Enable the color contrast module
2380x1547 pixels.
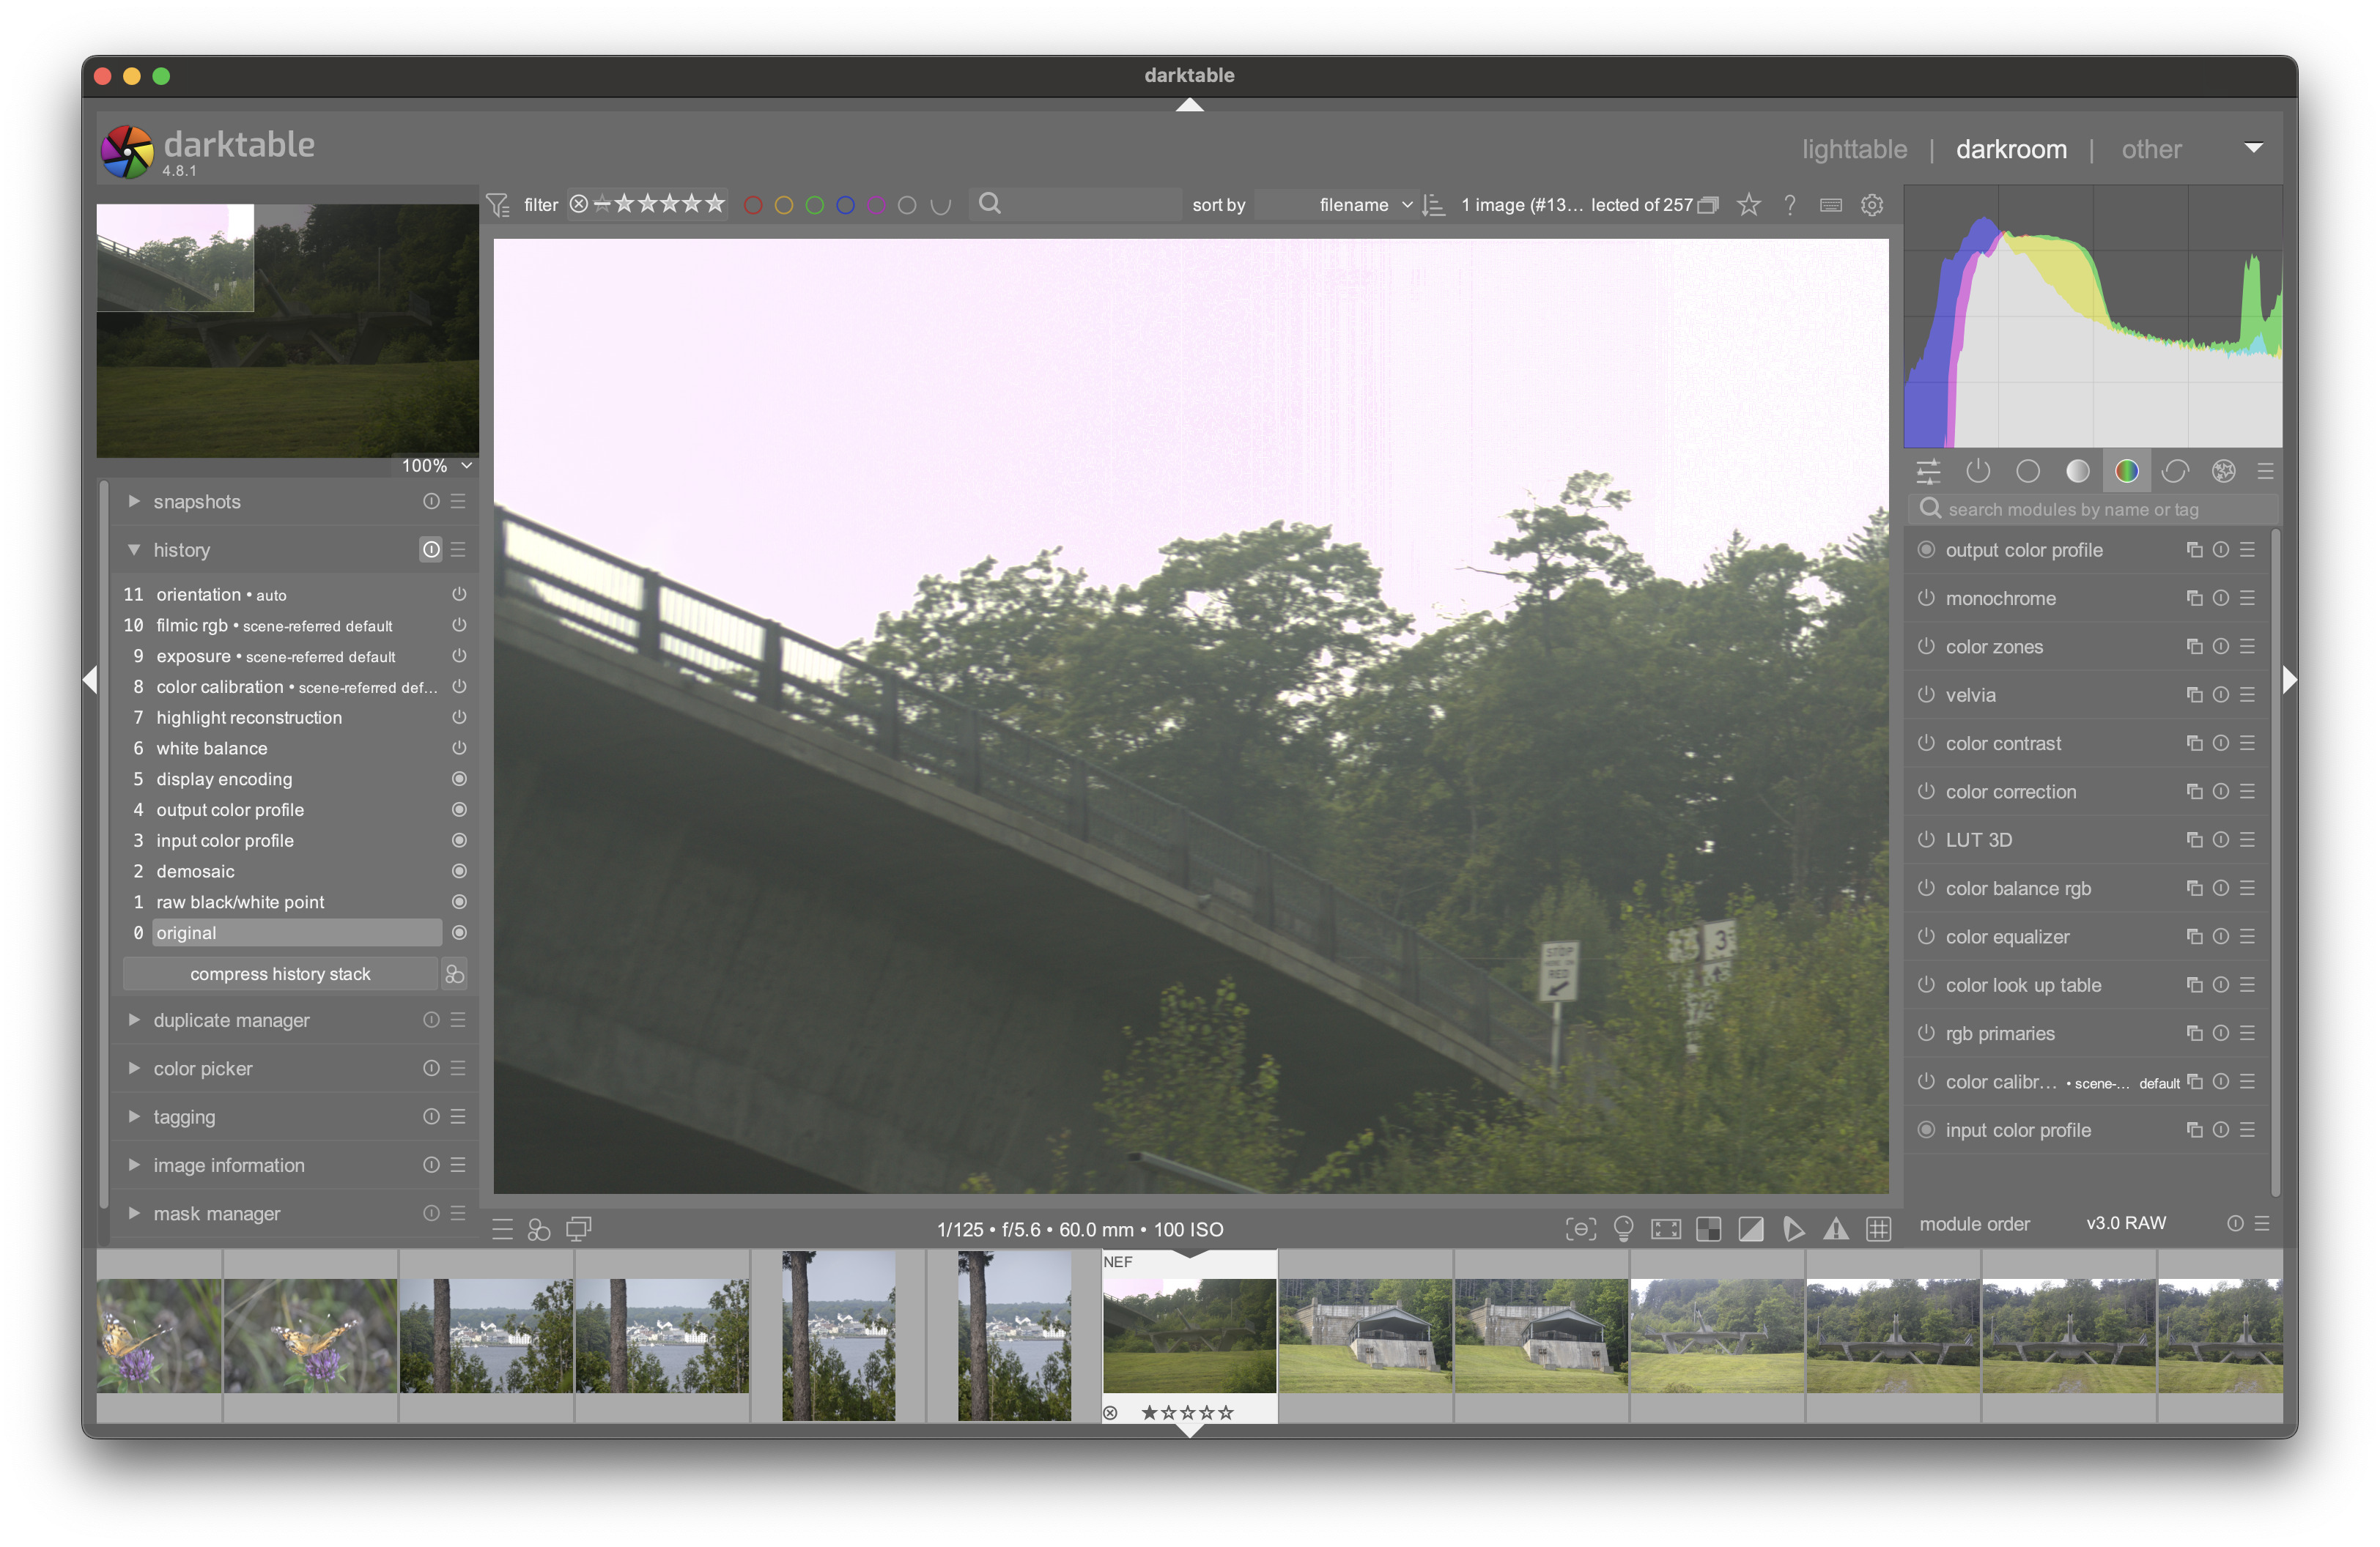1925,743
